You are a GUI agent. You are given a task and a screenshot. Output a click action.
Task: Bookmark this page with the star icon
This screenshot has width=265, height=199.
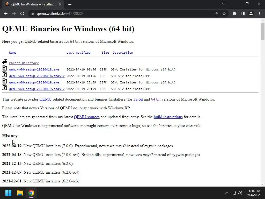[x=224, y=13]
